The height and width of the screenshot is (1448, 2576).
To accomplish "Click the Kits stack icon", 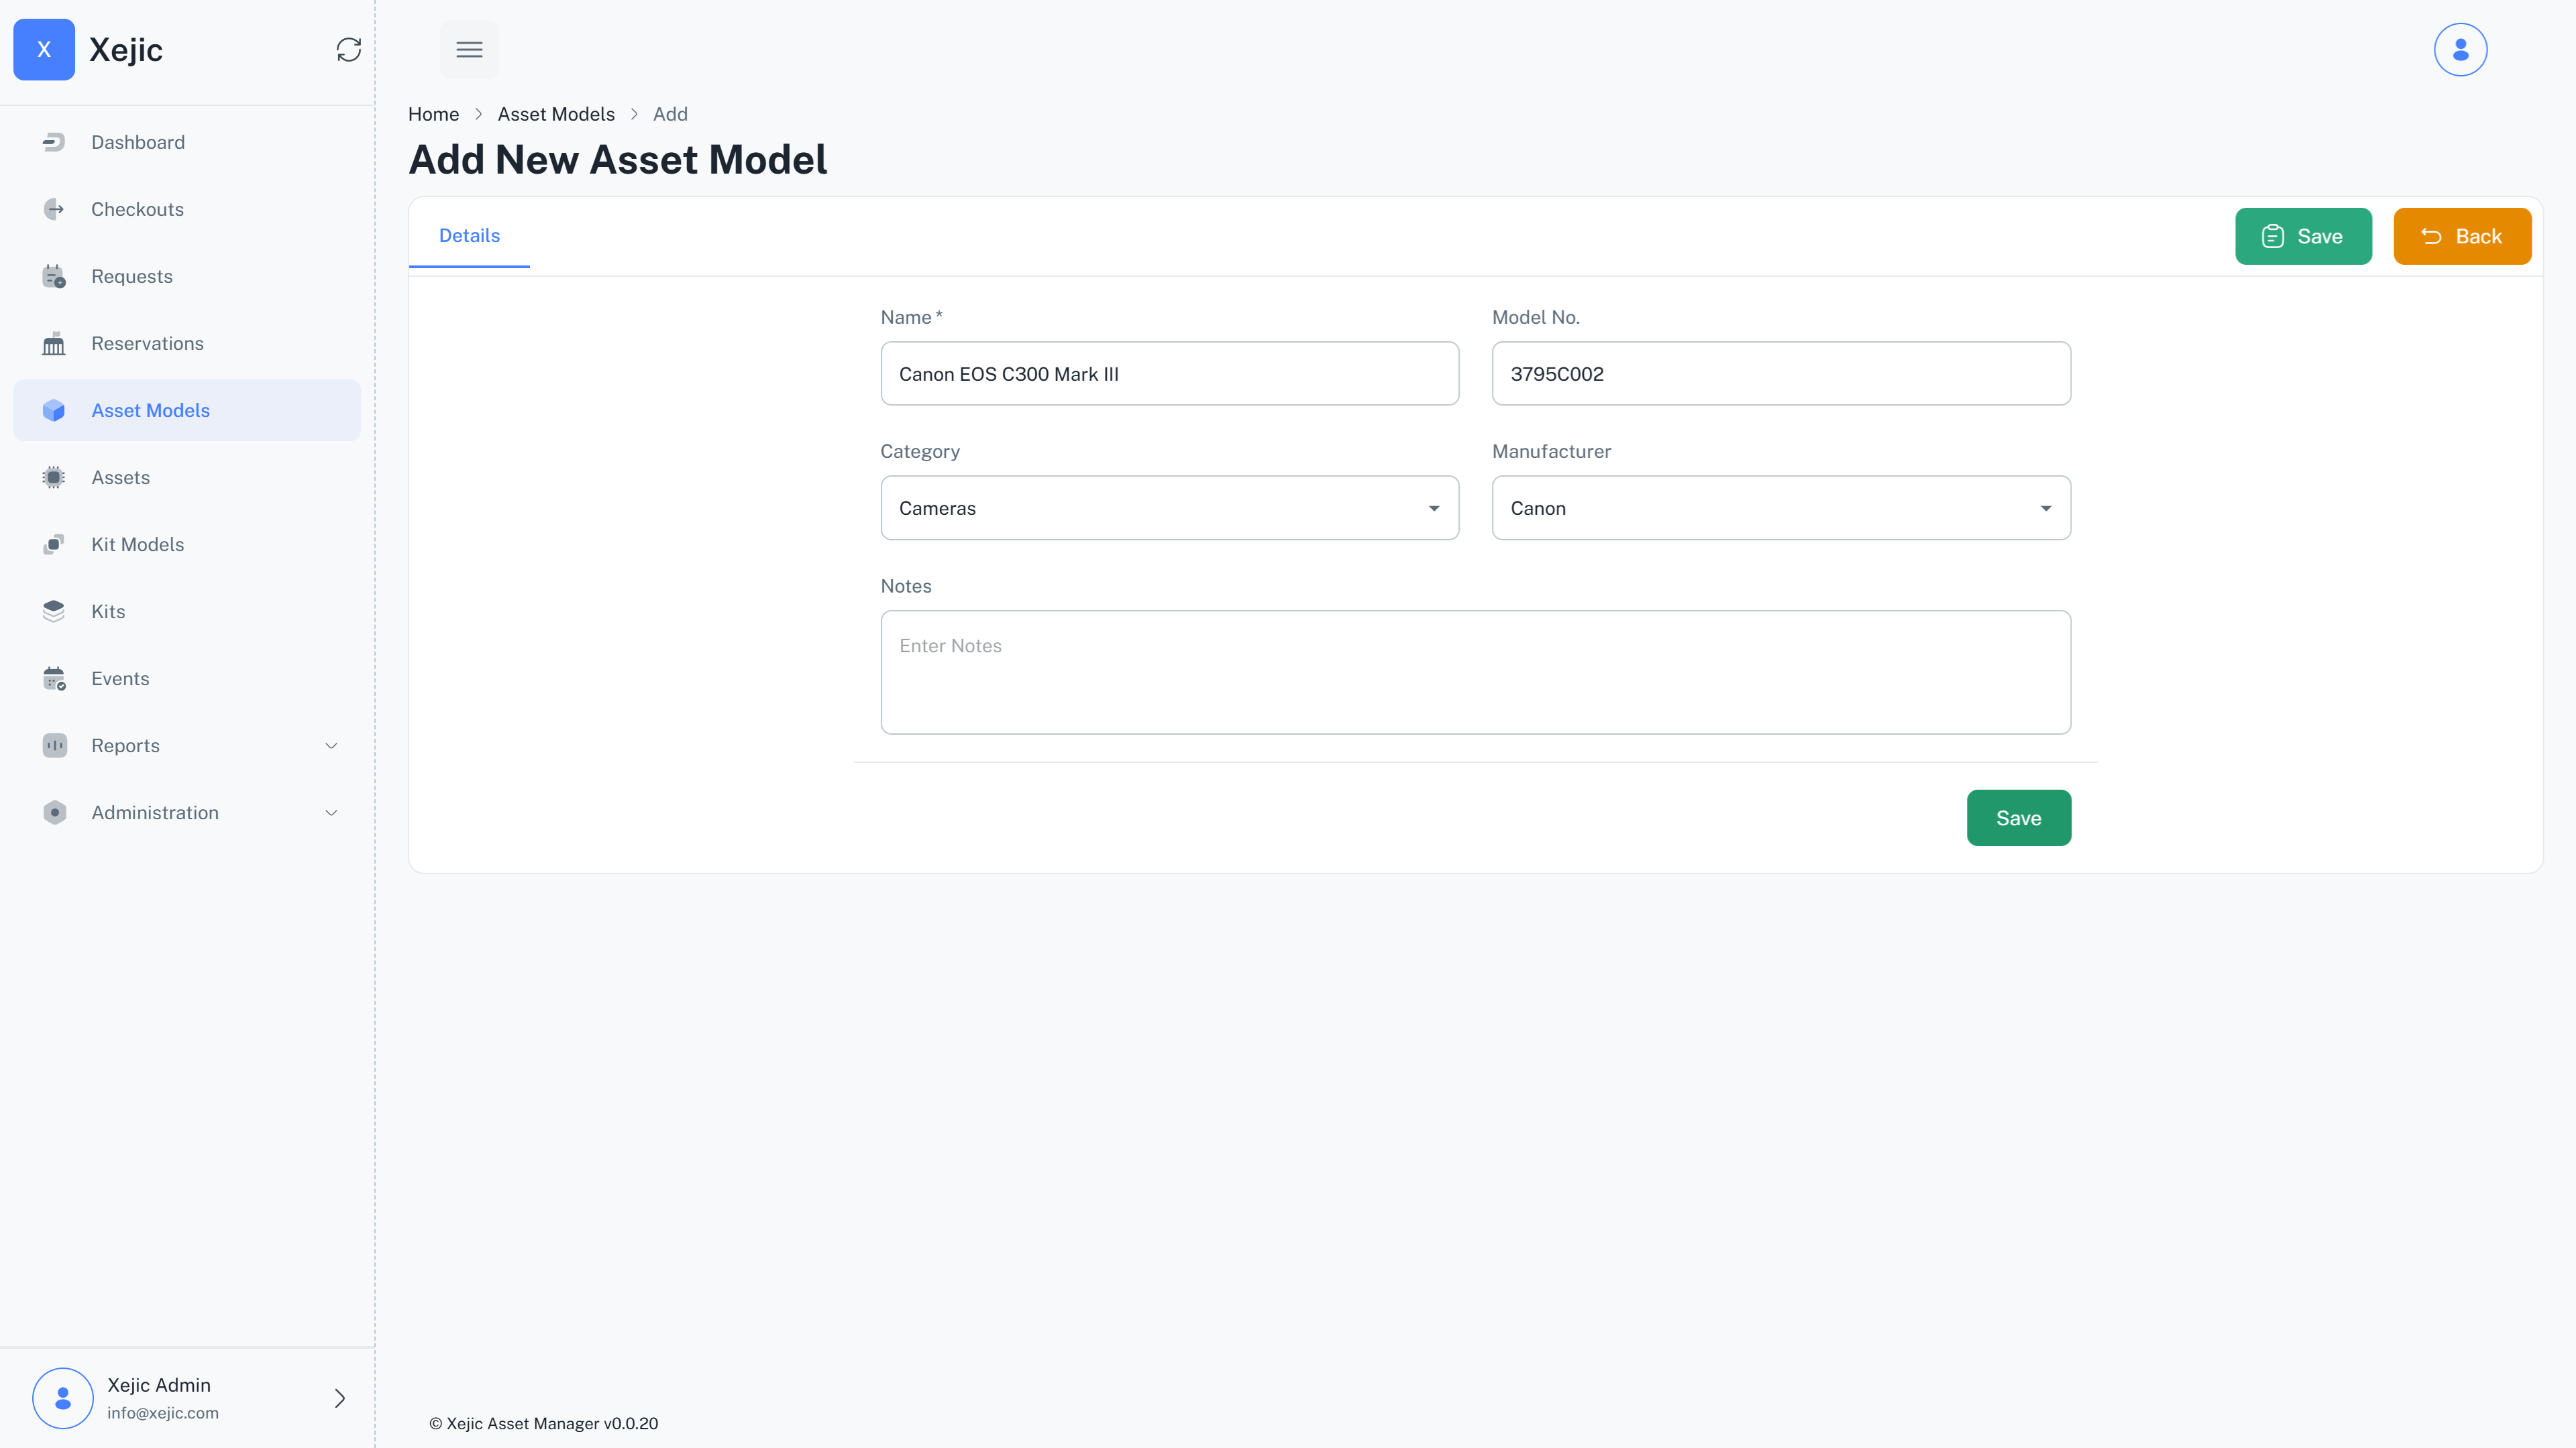I will pyautogui.click(x=54, y=611).
